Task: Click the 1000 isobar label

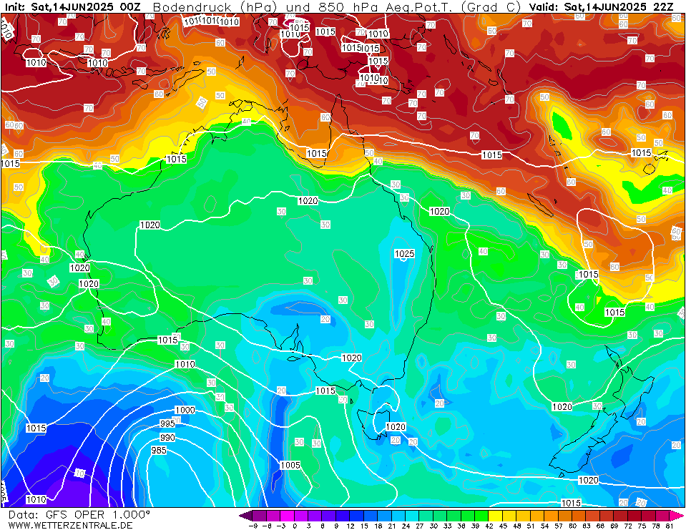Action: click(x=185, y=410)
